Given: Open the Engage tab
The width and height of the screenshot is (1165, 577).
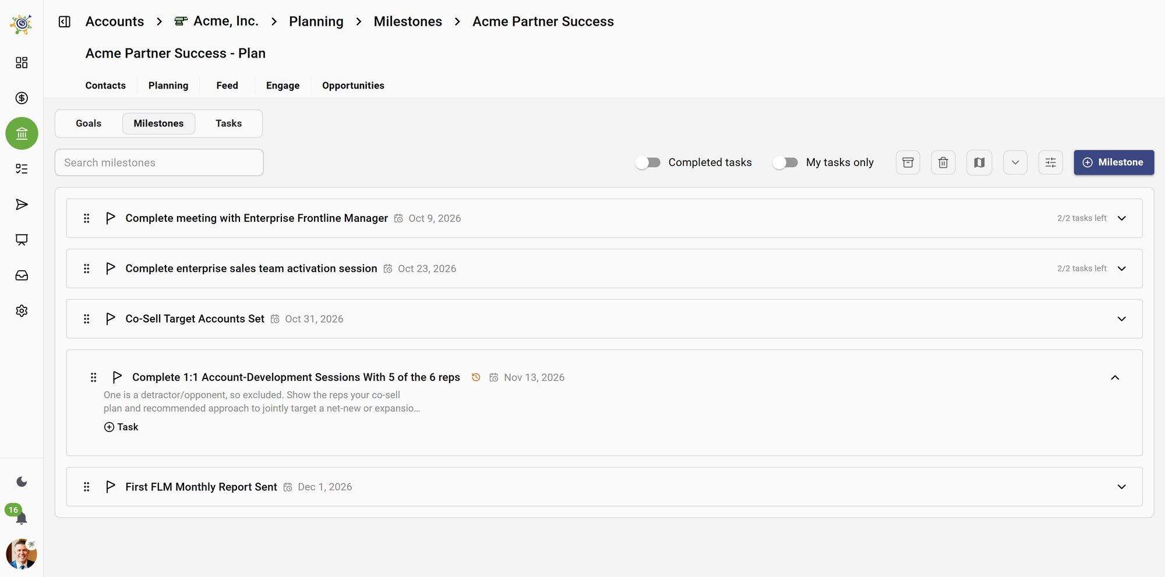Looking at the screenshot, I should (x=283, y=86).
